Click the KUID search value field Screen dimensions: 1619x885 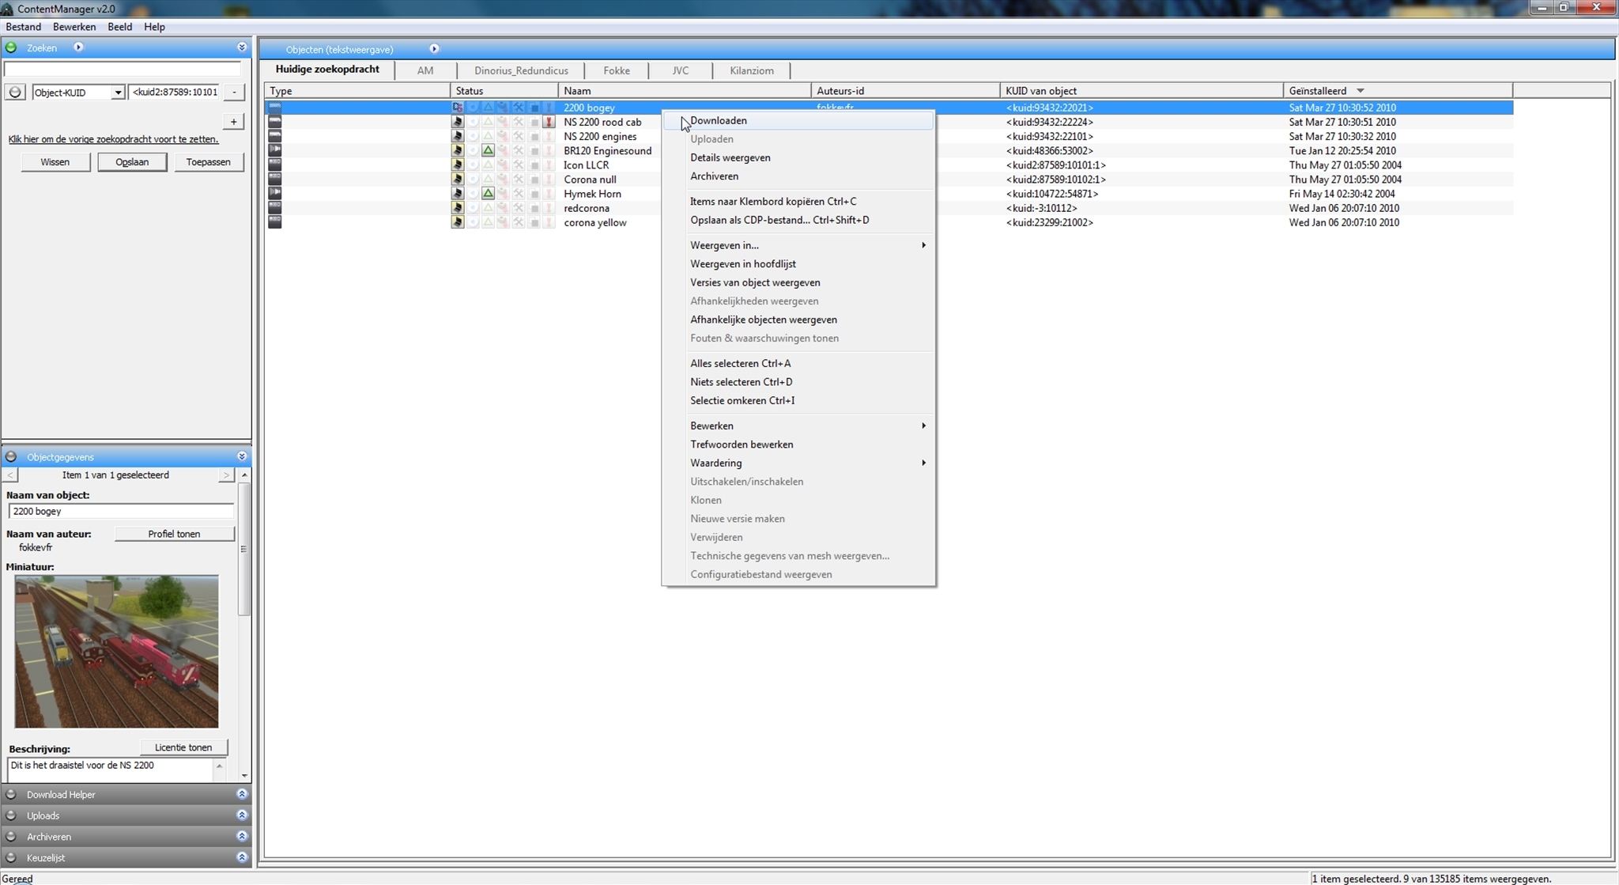[174, 93]
